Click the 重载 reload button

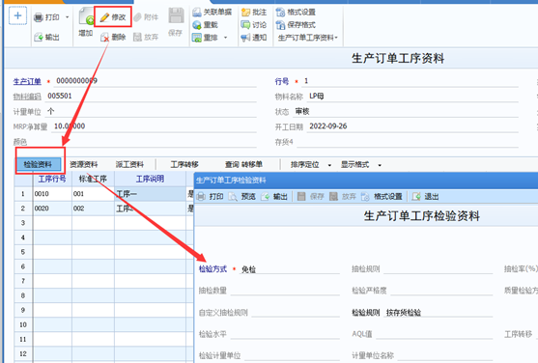click(205, 25)
